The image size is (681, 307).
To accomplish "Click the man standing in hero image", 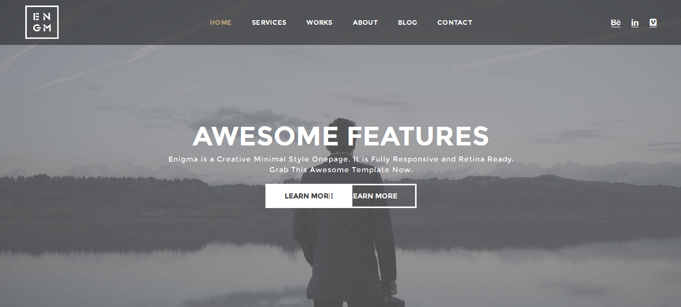I will click(344, 242).
